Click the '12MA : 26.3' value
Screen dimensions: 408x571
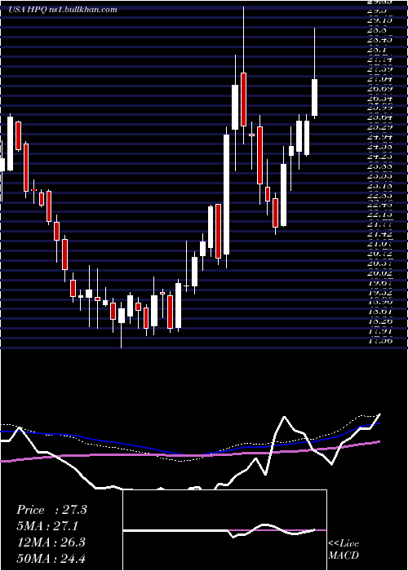pos(51,542)
